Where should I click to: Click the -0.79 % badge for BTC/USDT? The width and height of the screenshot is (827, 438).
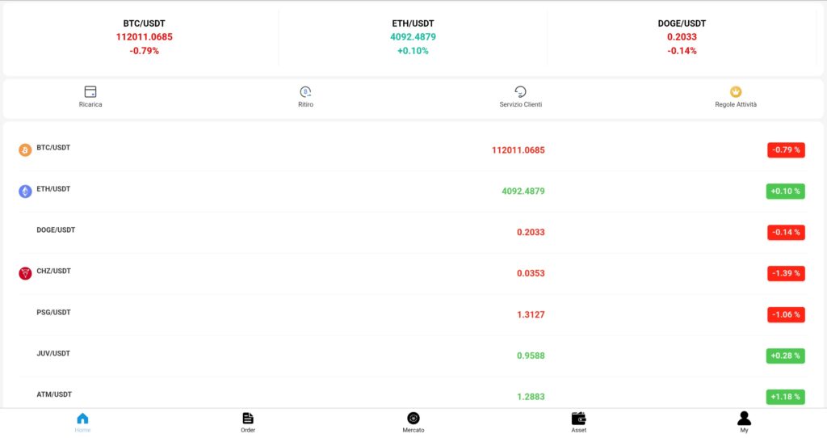(786, 150)
